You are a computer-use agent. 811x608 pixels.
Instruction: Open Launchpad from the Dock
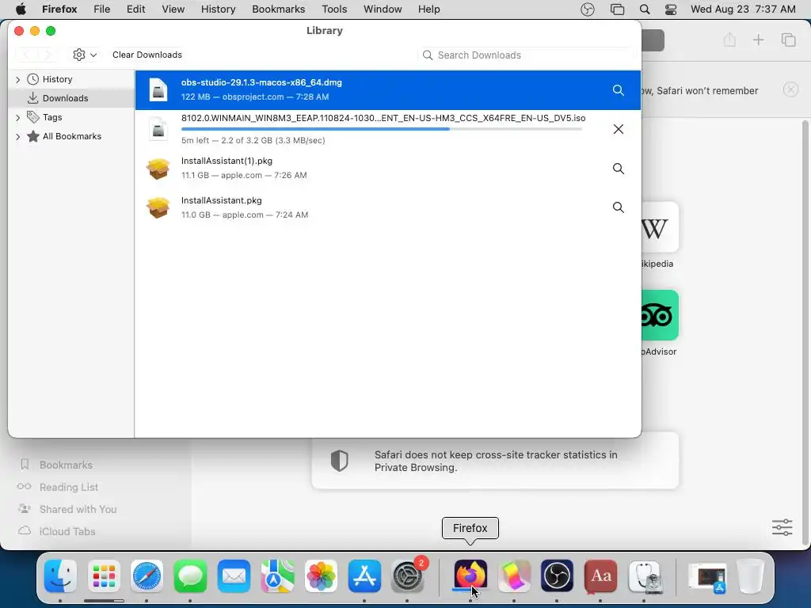point(104,576)
